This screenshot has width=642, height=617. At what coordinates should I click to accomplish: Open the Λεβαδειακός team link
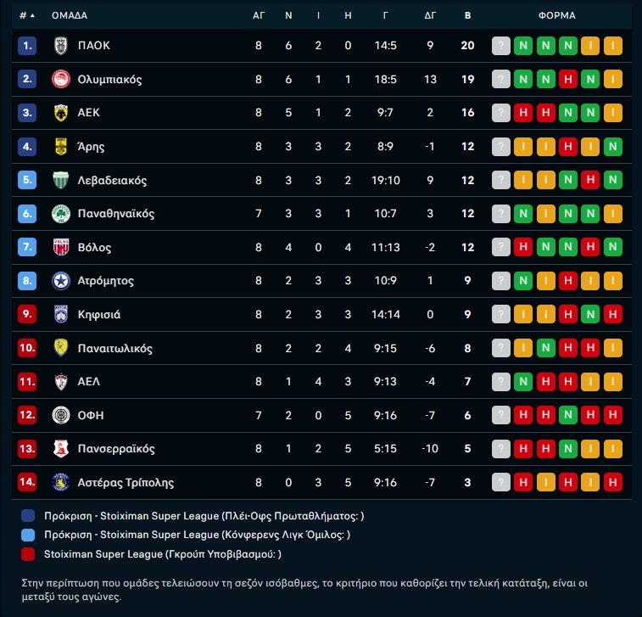tap(112, 180)
